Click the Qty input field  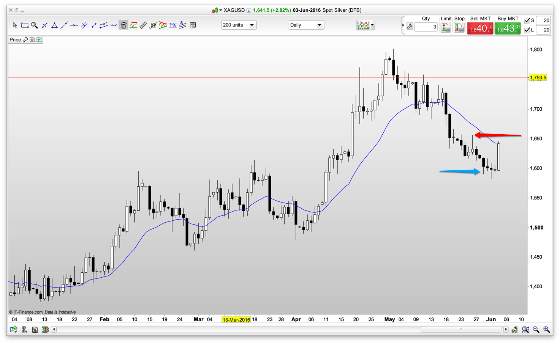(426, 27)
